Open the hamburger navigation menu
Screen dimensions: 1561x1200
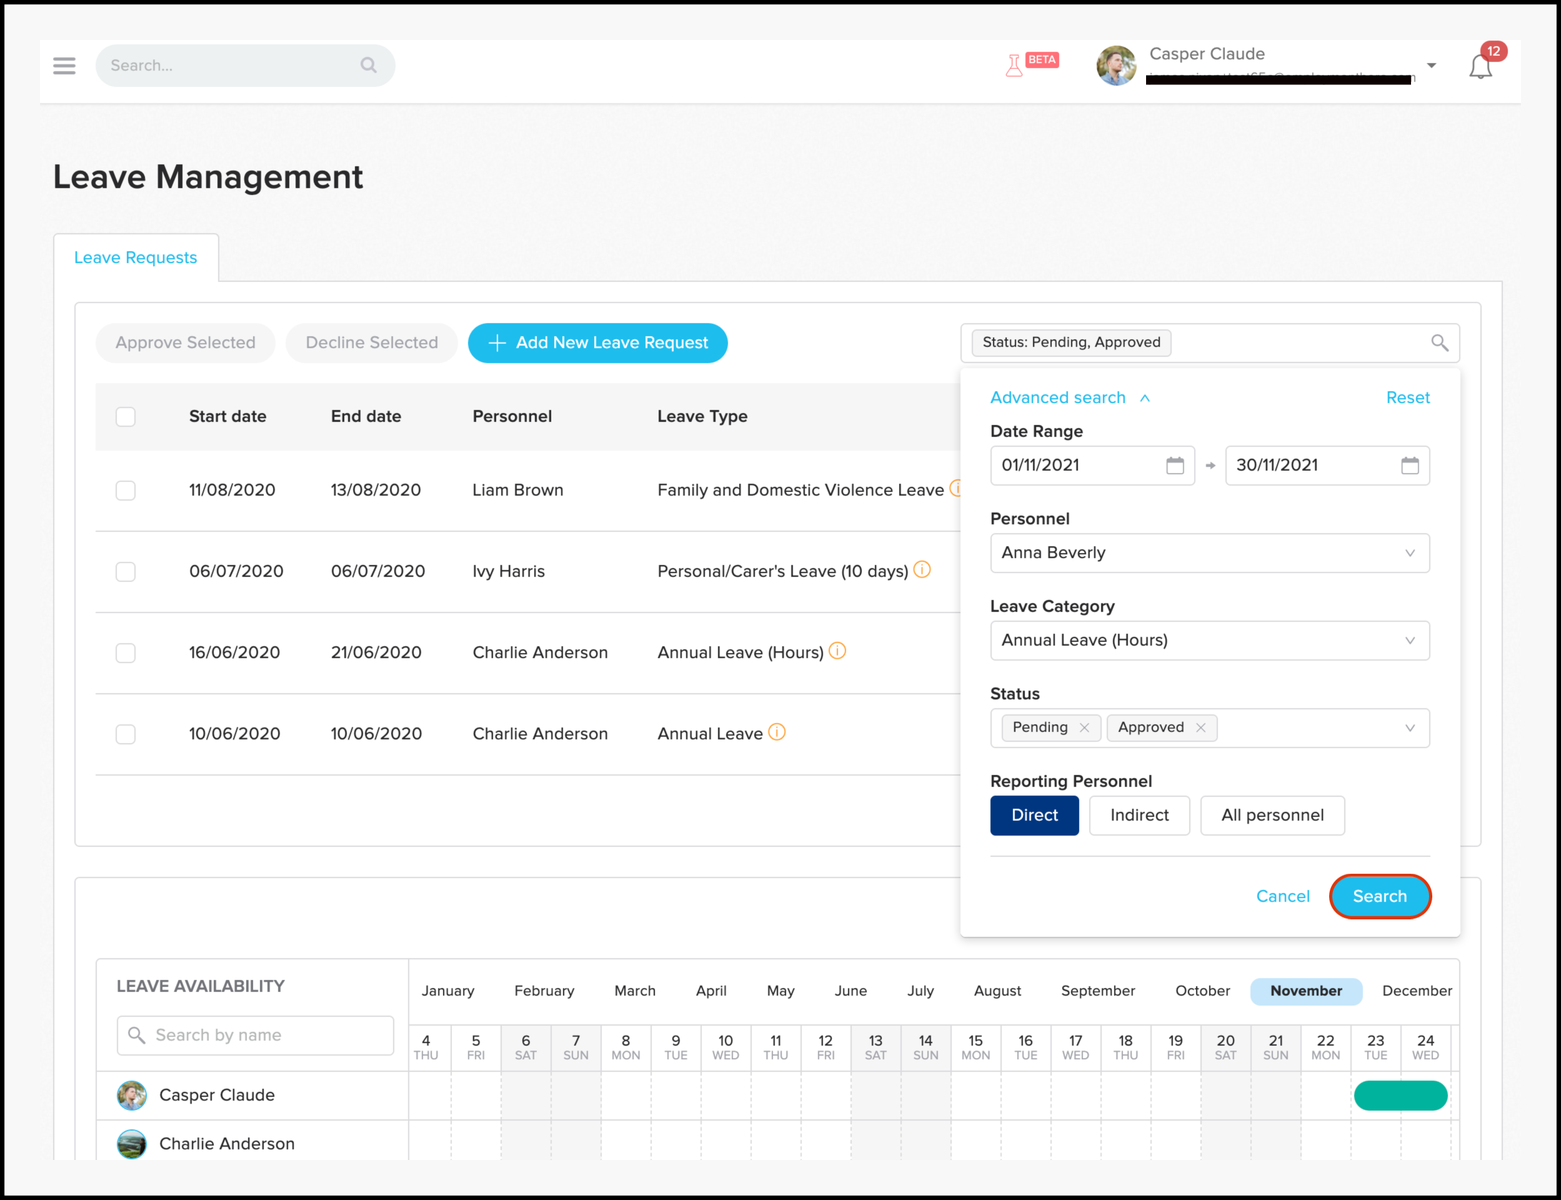[x=64, y=66]
